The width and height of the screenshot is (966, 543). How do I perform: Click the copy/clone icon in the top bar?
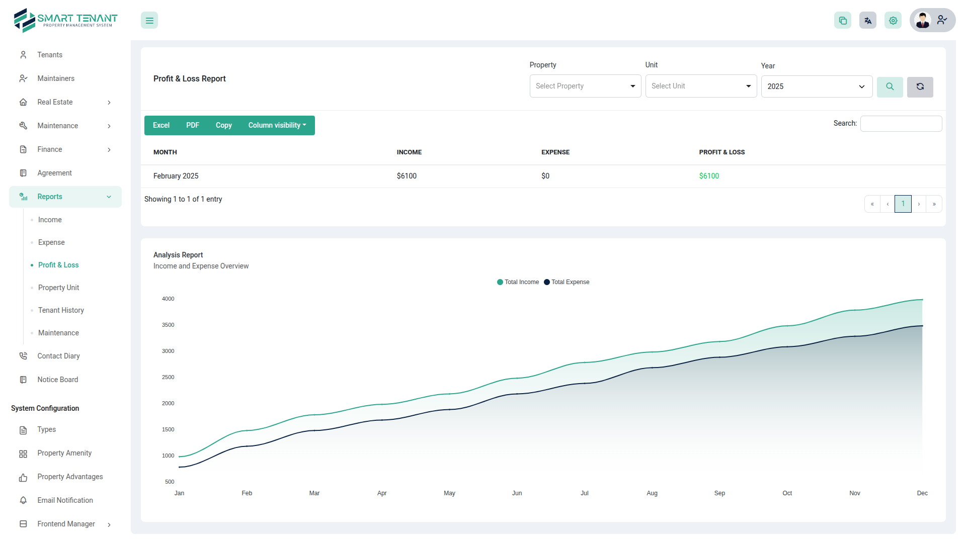coord(843,20)
